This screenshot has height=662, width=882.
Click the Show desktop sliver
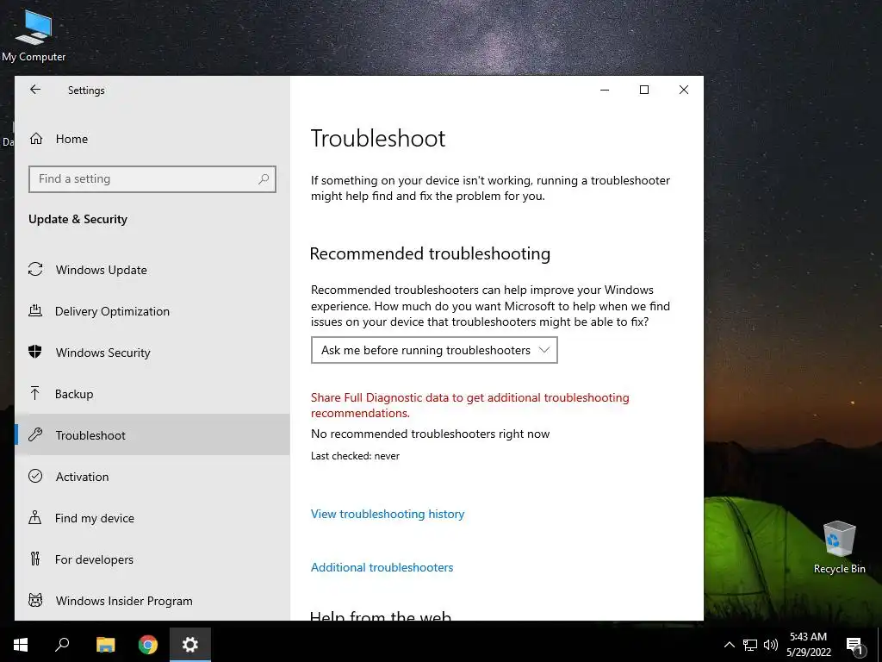879,645
